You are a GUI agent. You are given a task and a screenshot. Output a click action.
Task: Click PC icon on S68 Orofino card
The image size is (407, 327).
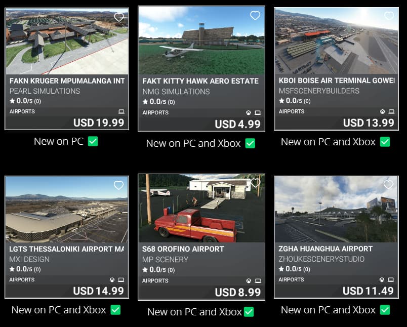coord(258,281)
